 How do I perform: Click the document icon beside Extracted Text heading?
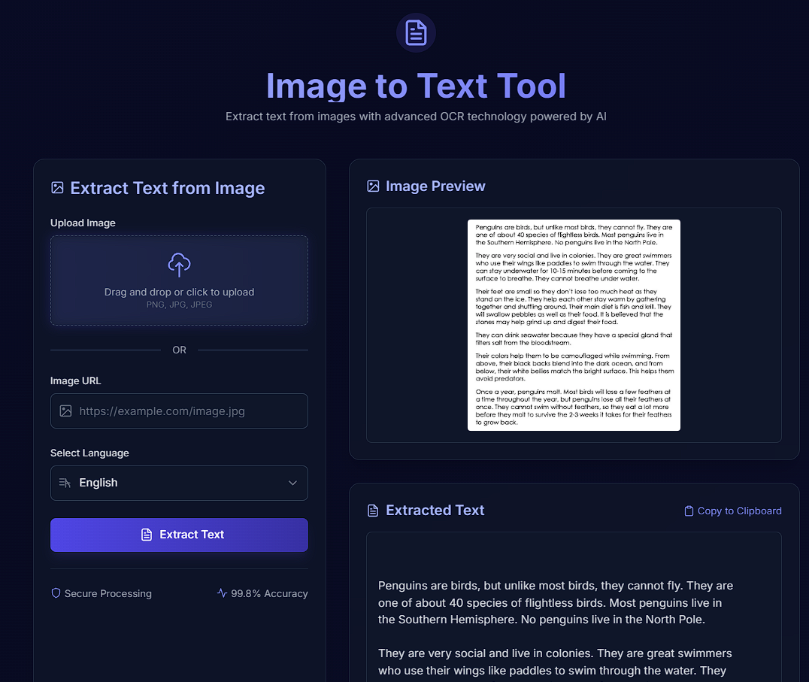[x=373, y=511]
